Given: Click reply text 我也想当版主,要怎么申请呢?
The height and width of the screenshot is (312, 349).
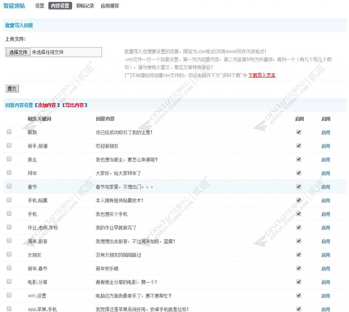Looking at the screenshot, I should pyautogui.click(x=127, y=160).
